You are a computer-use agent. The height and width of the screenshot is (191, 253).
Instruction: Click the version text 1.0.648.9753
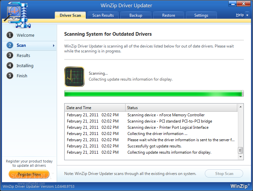click(x=65, y=186)
